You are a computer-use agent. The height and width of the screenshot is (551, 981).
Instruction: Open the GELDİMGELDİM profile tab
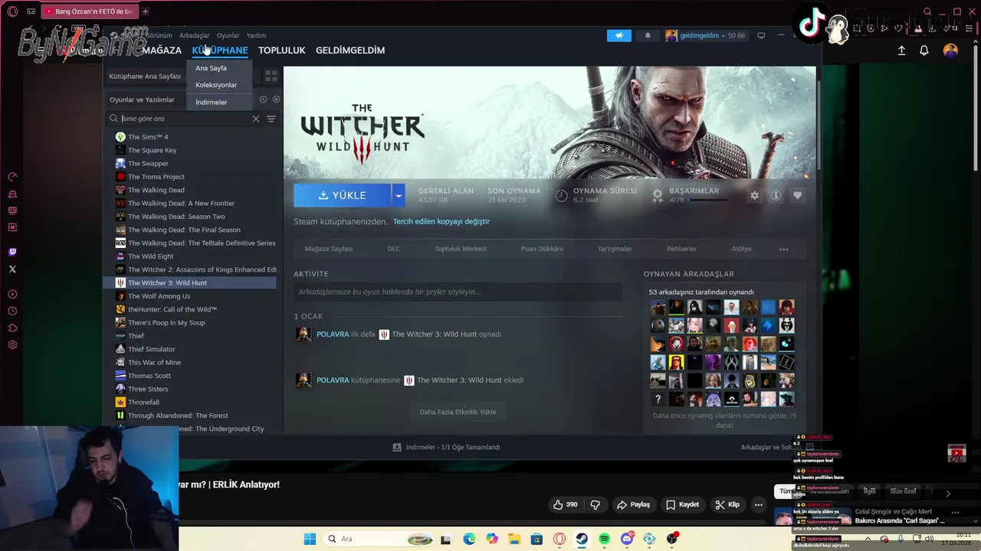[x=350, y=51]
